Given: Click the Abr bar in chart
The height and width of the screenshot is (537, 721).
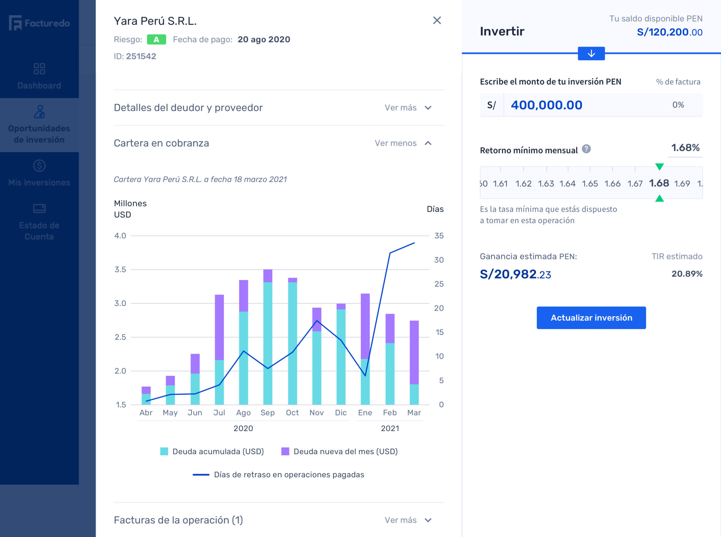Looking at the screenshot, I should (146, 395).
